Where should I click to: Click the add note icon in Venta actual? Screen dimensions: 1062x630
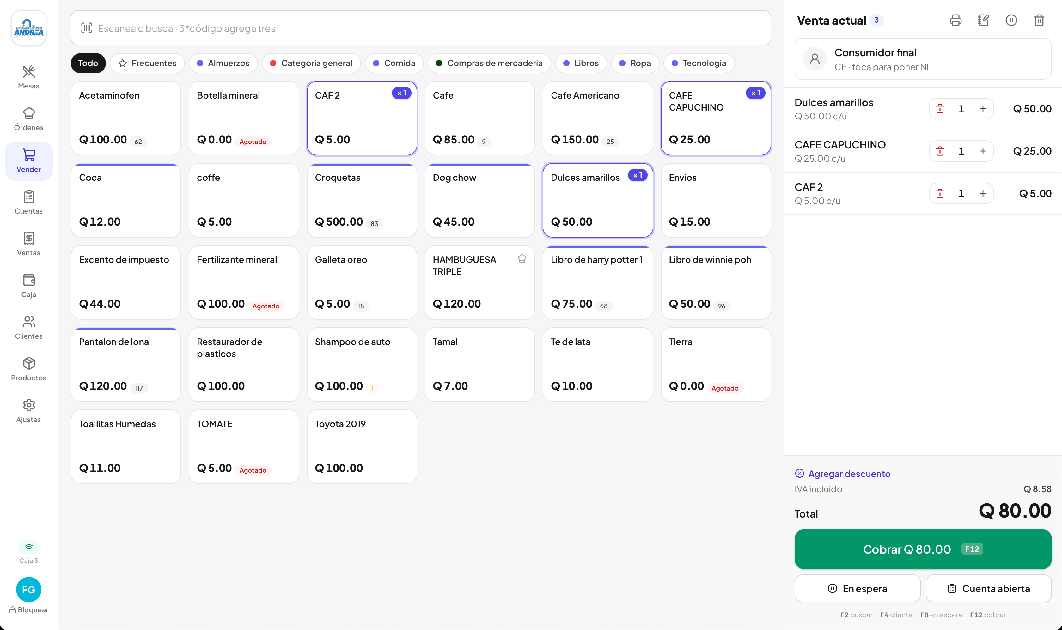coord(983,20)
